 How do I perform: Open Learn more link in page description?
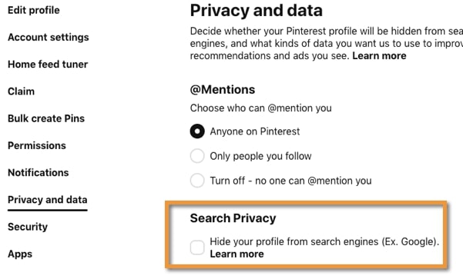(379, 55)
